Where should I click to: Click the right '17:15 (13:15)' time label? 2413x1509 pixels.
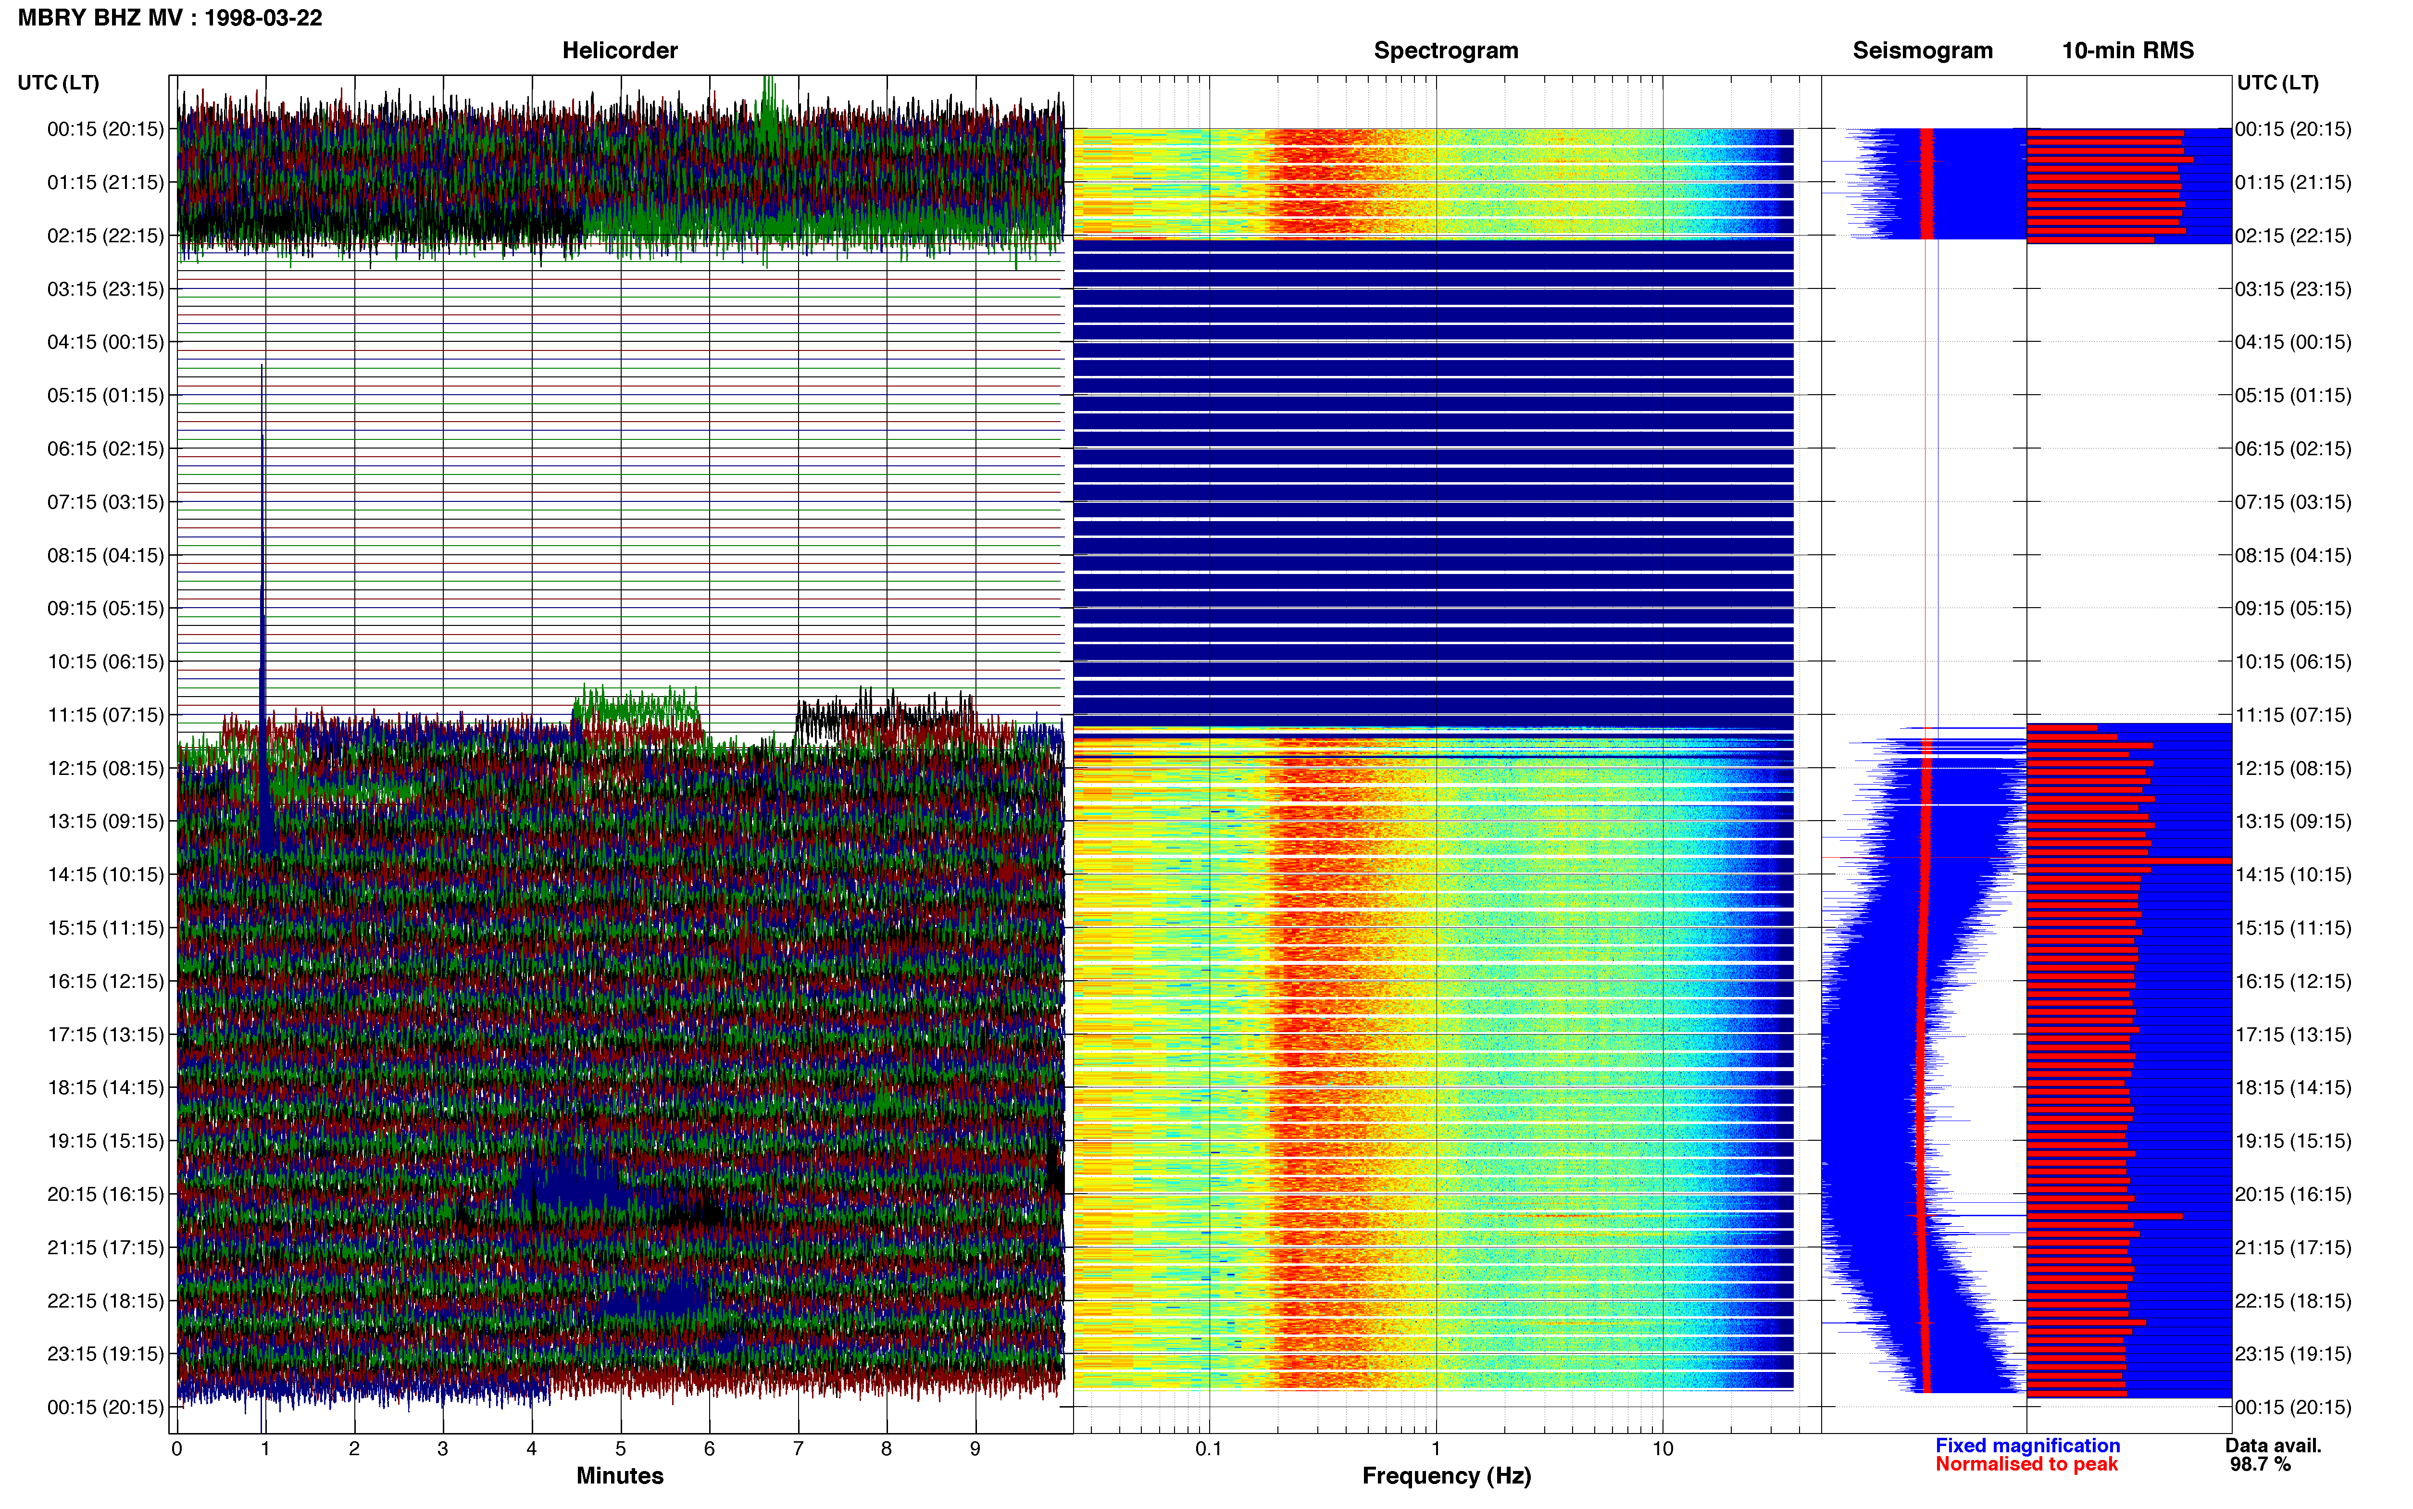click(2292, 1035)
